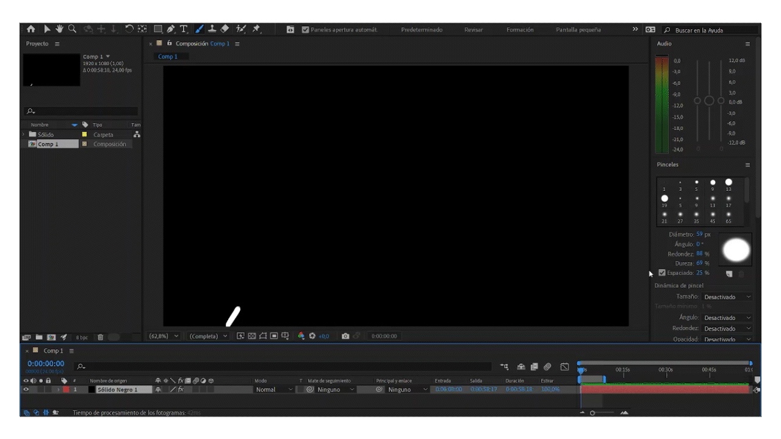This screenshot has height=439, width=781.
Task: Select the Type text tool
Action: 183,29
